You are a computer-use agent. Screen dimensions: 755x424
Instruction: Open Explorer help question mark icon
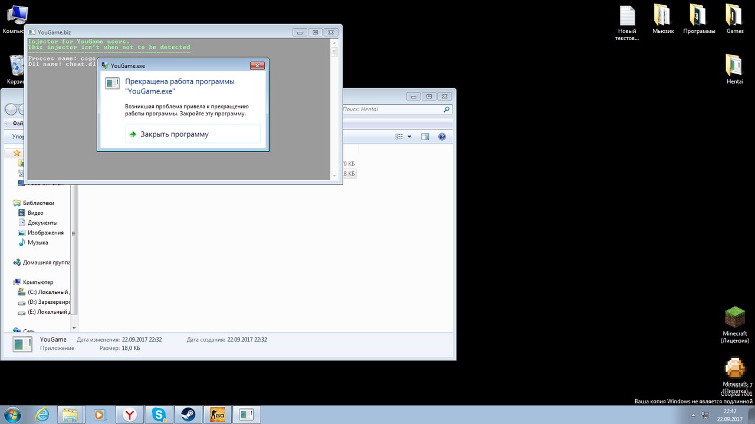[442, 137]
